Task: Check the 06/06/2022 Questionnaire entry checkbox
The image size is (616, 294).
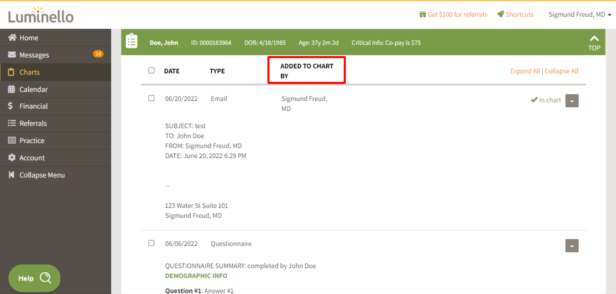Action: pyautogui.click(x=151, y=243)
